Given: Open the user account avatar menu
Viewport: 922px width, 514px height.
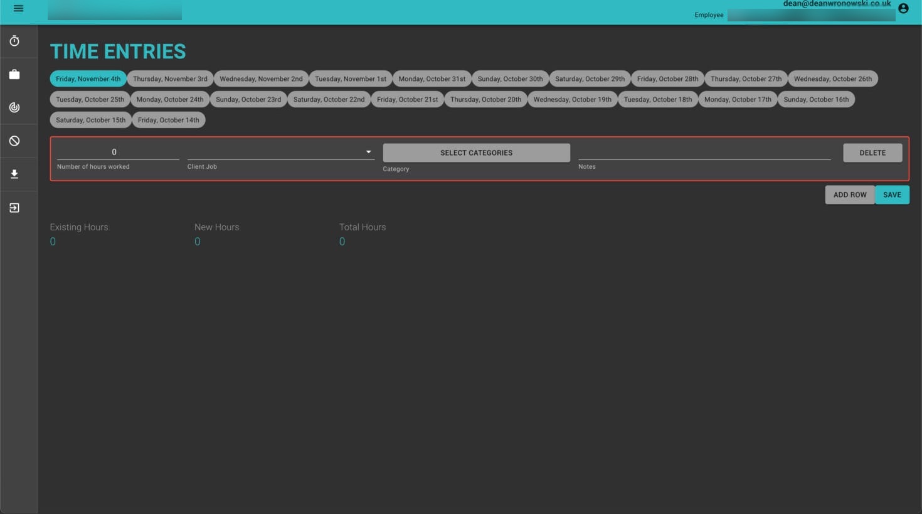Looking at the screenshot, I should pos(903,8).
